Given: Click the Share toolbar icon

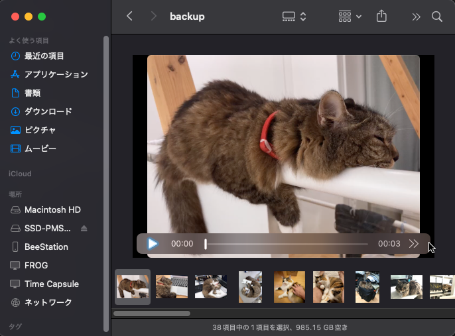Looking at the screenshot, I should coord(381,16).
